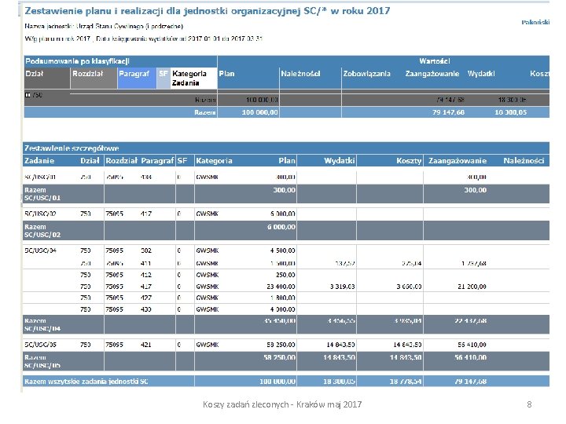Select the Kategoria Zadania header

[x=193, y=78]
